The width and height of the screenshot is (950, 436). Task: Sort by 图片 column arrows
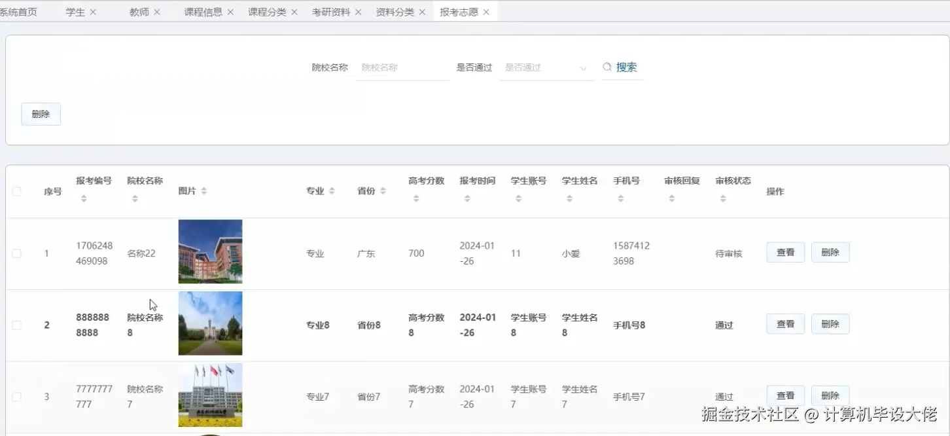[x=204, y=191]
